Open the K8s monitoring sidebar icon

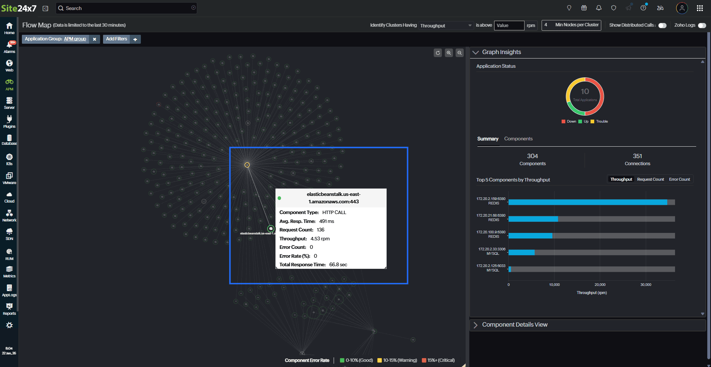point(9,159)
